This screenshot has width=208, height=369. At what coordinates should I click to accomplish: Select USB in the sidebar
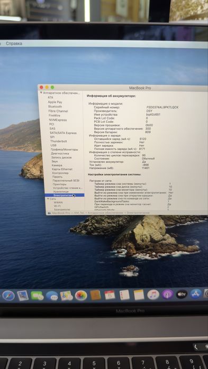[53, 145]
